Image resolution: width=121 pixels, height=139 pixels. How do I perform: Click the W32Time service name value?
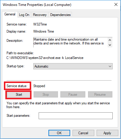coord(40,24)
